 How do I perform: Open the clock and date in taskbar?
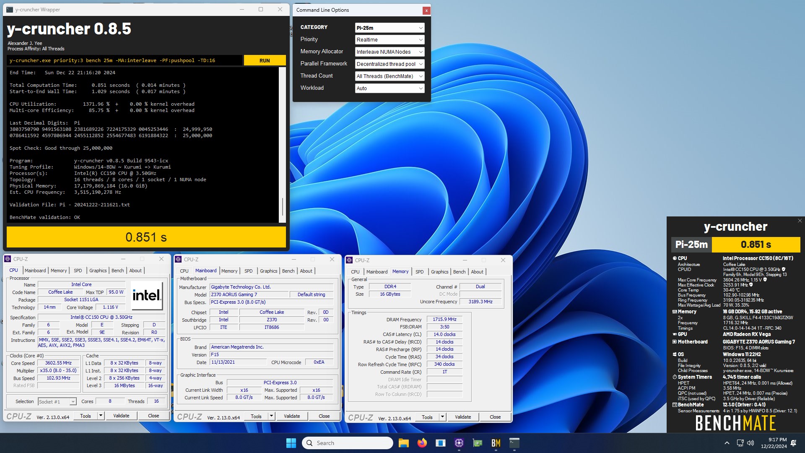click(774, 443)
